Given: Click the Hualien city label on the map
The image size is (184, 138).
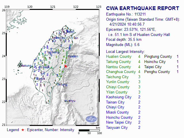Looking at the screenshot, I should 73,56.
